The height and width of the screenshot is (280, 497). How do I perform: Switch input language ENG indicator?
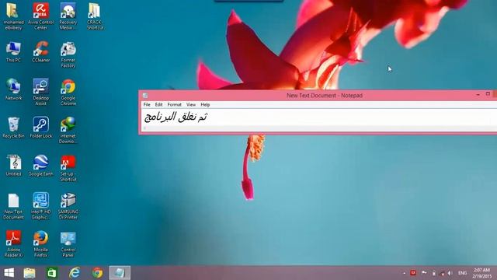click(463, 273)
